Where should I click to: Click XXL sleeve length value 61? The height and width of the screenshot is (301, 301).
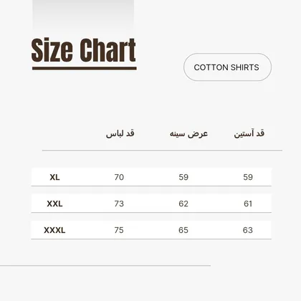coord(248,204)
